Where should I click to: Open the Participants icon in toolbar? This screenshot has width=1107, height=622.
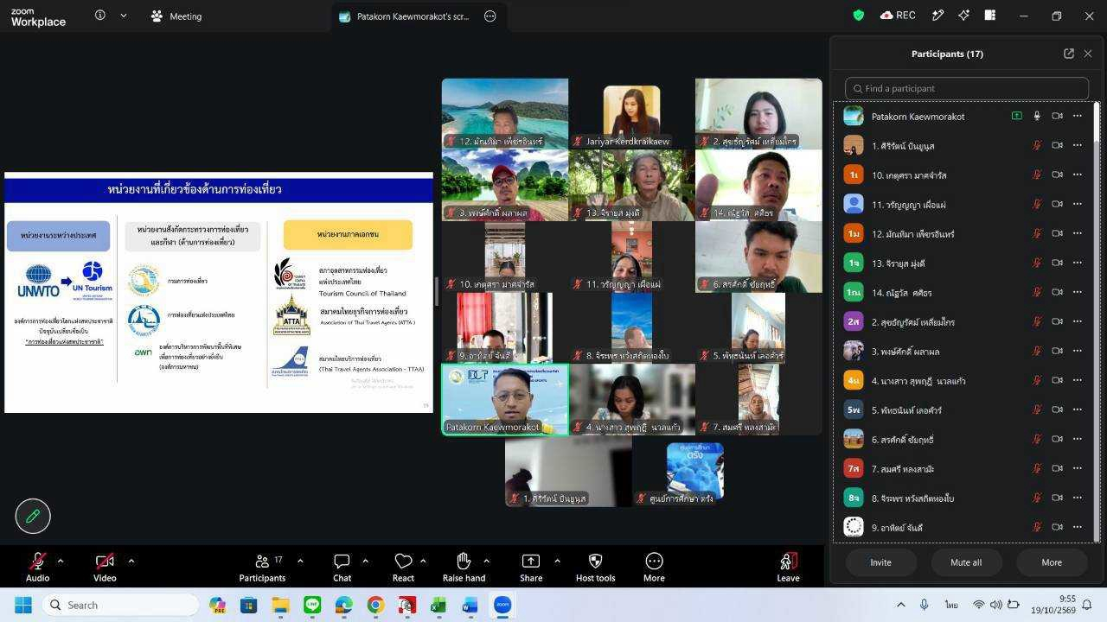[262, 562]
